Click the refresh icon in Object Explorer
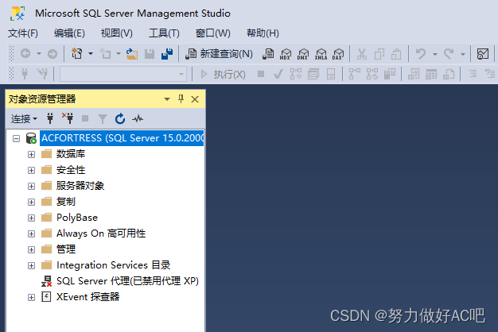The width and height of the screenshot is (498, 332). coord(120,118)
